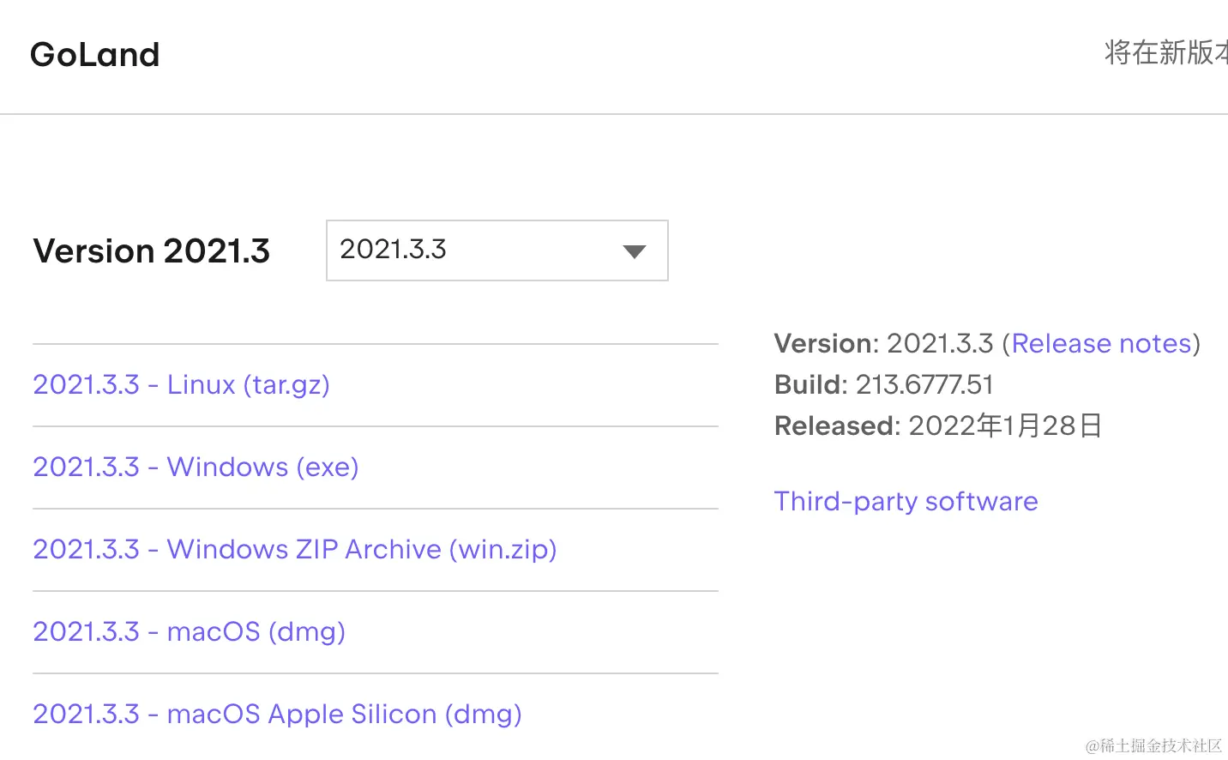The image size is (1228, 760).
Task: Click the bold Version label in details
Action: pyautogui.click(x=826, y=343)
